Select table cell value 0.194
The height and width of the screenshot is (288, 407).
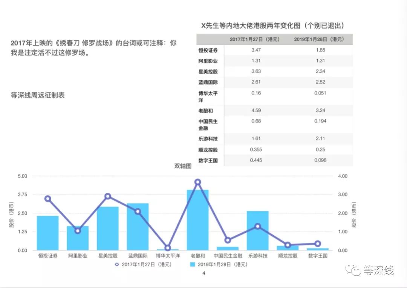click(x=320, y=121)
